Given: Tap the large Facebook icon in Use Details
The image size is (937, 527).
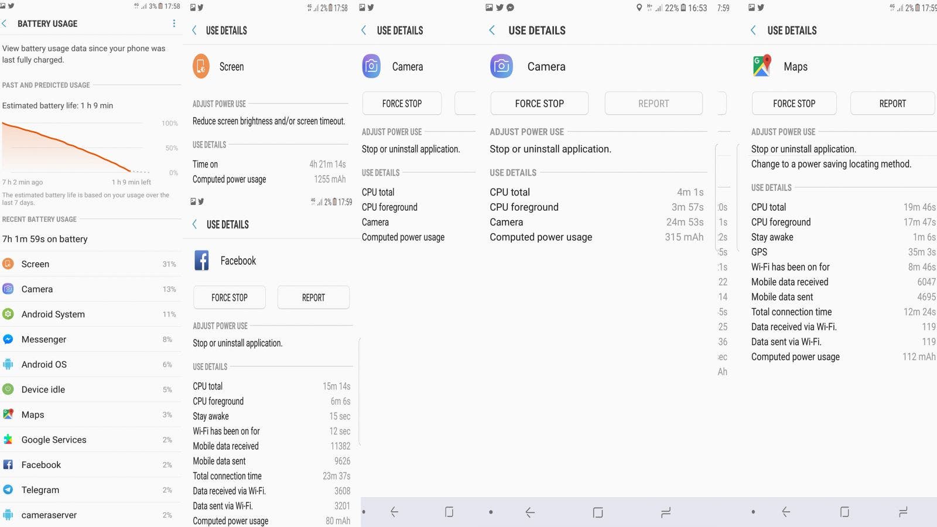Looking at the screenshot, I should (x=201, y=261).
